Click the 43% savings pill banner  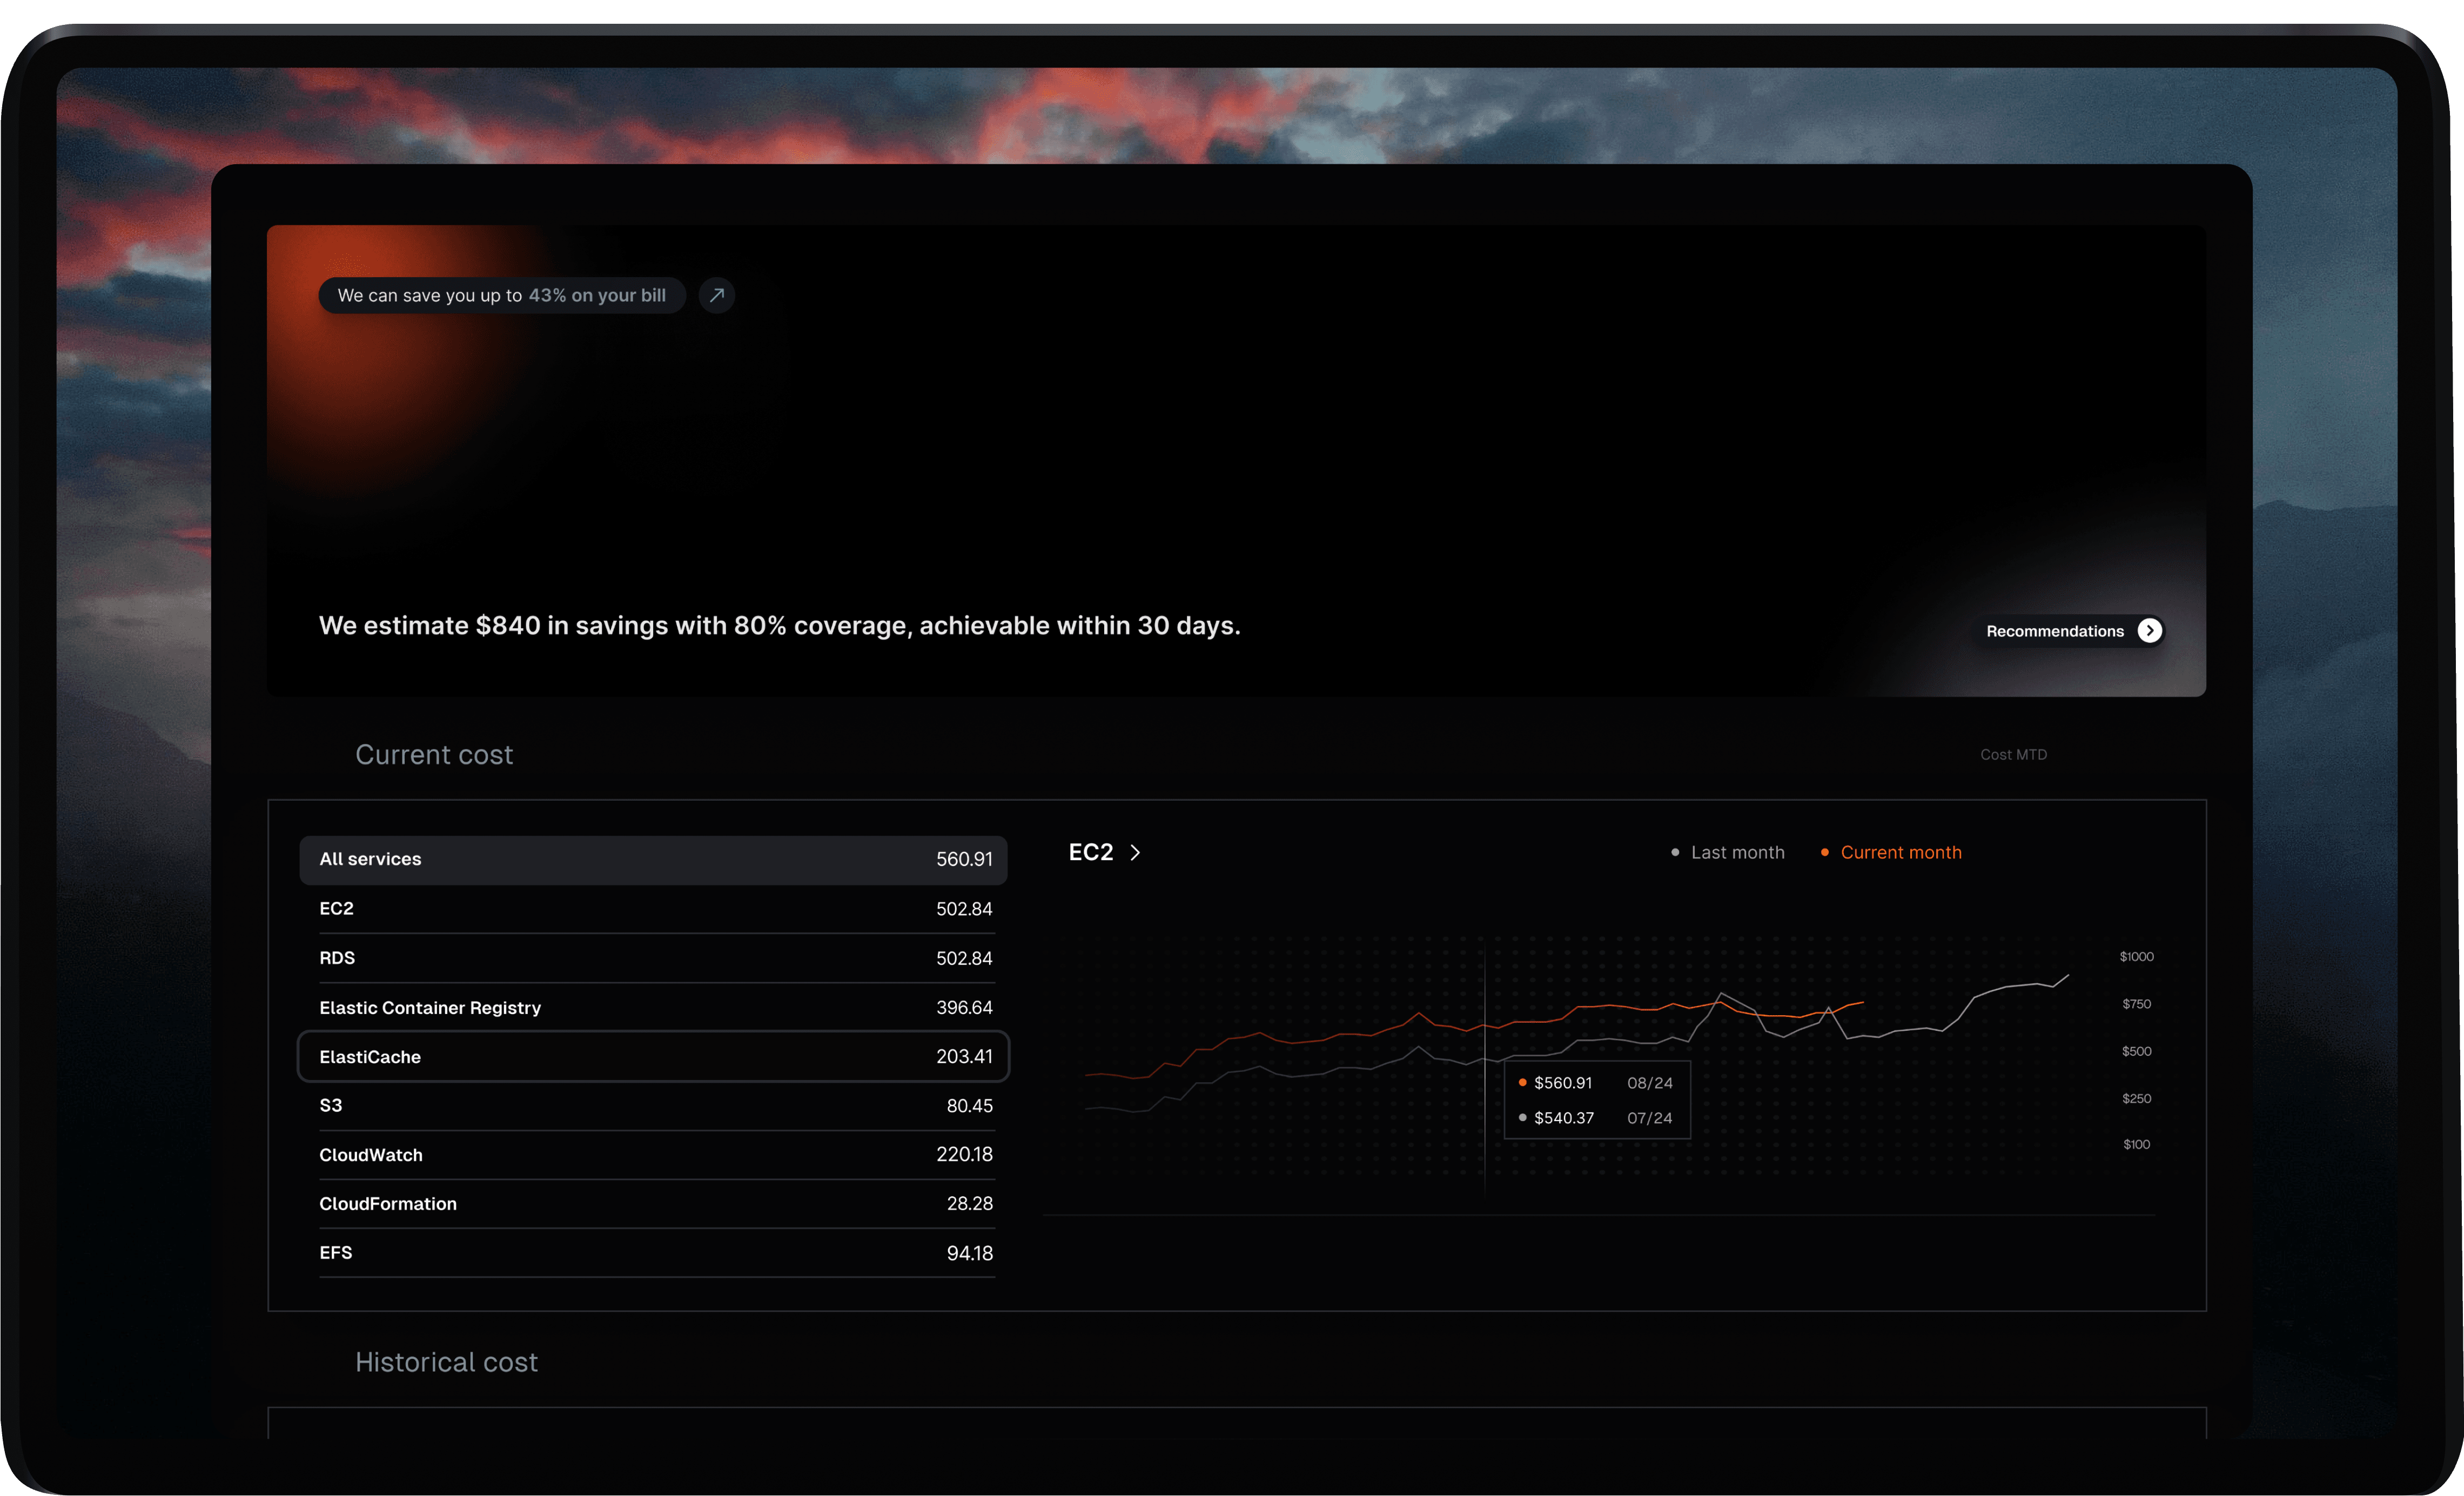[x=501, y=295]
